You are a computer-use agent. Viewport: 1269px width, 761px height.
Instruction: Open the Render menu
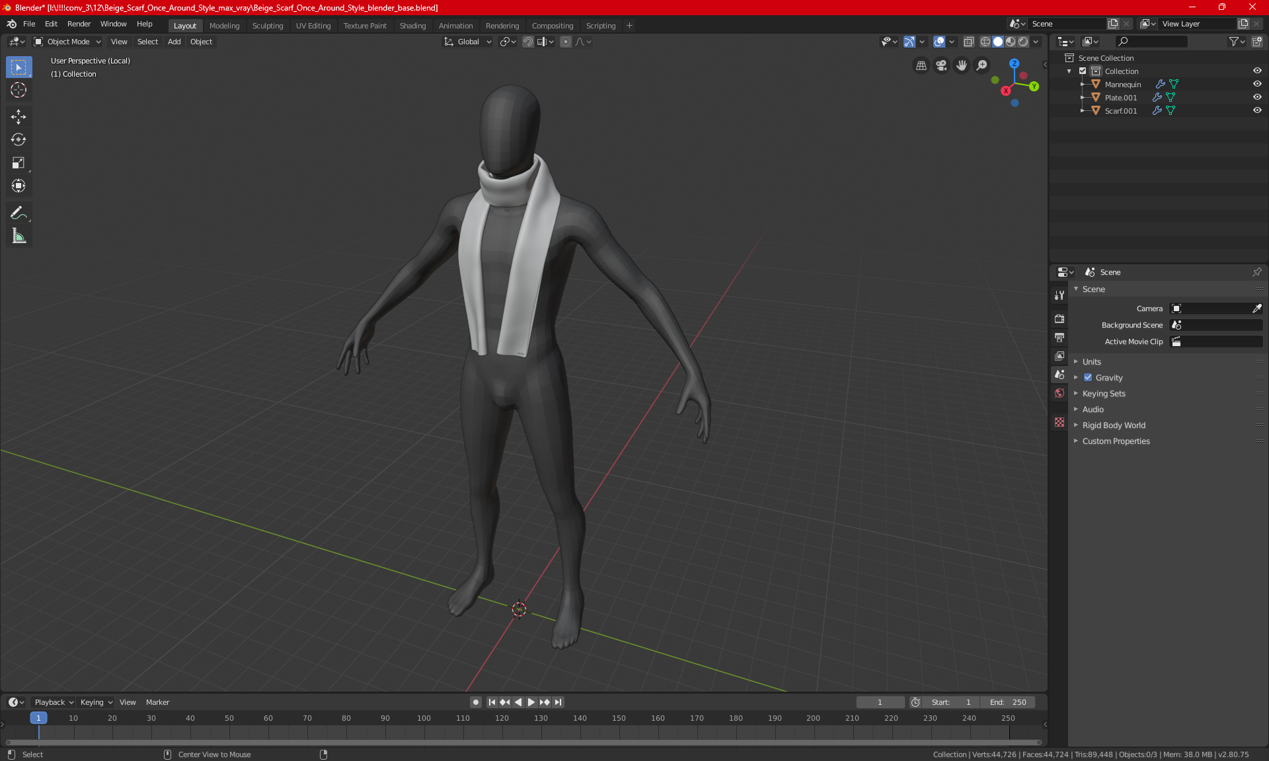(79, 24)
